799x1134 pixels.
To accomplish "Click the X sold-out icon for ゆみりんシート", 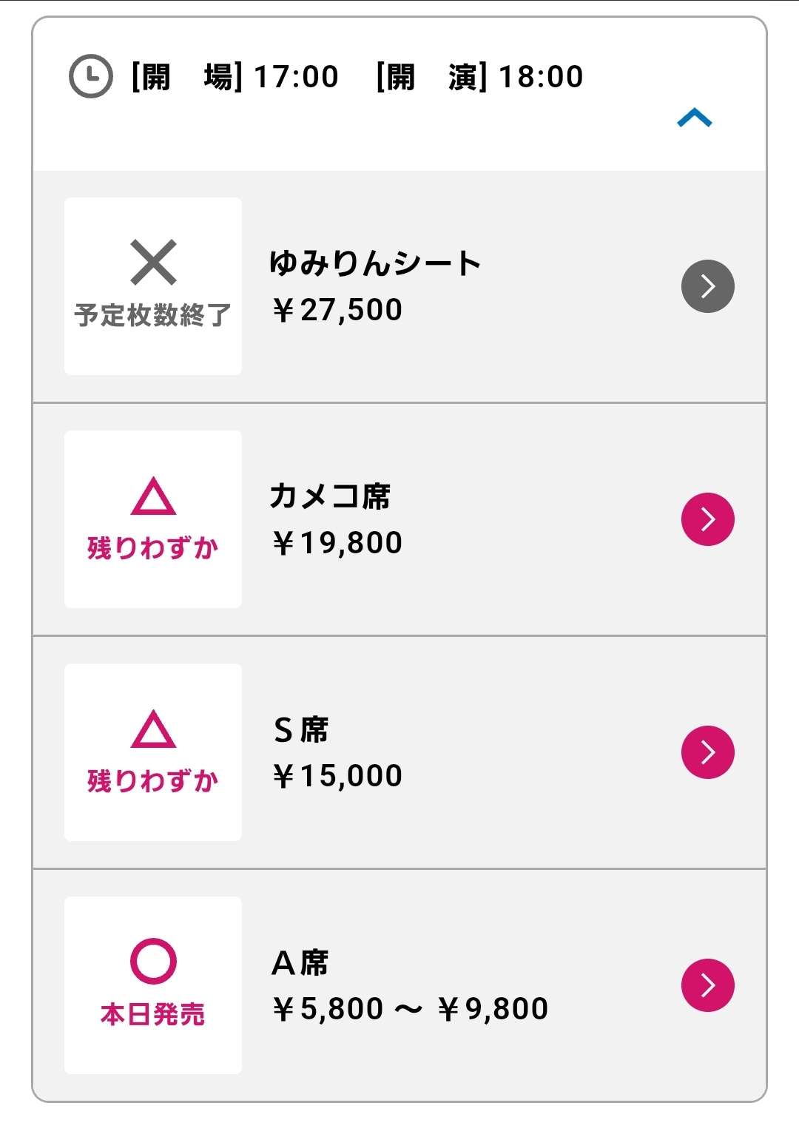I will 153,263.
